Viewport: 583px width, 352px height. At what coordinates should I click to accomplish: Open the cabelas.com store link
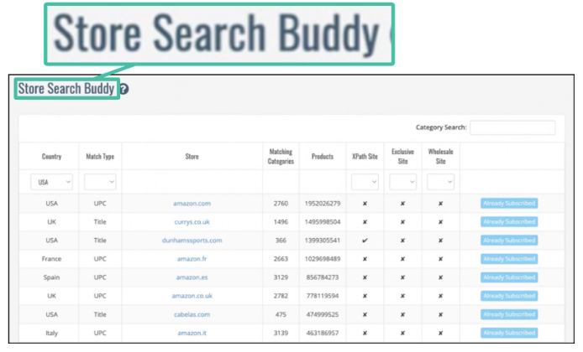(x=192, y=314)
